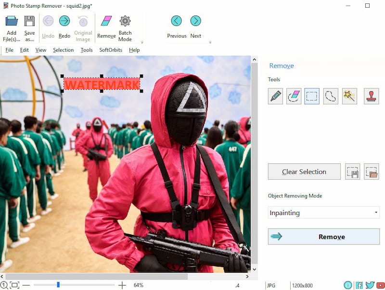Go to the Next image
Screen dimensions: 385x290
click(196, 21)
